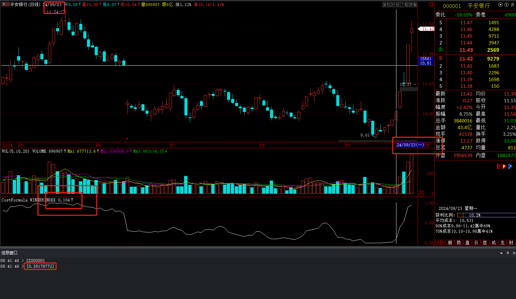Click buy level 4 price 11.39
516x299 pixels.
[466, 79]
